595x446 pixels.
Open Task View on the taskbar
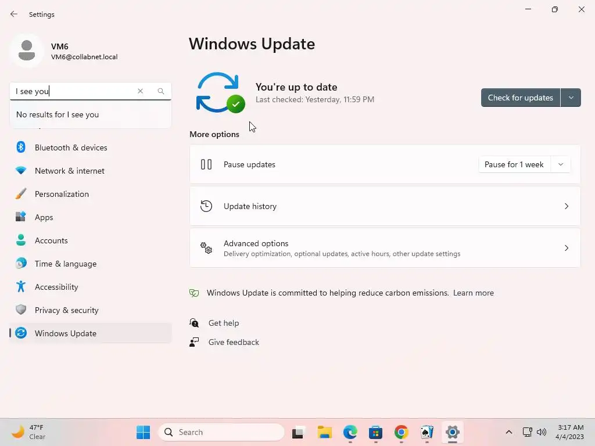[x=299, y=432]
